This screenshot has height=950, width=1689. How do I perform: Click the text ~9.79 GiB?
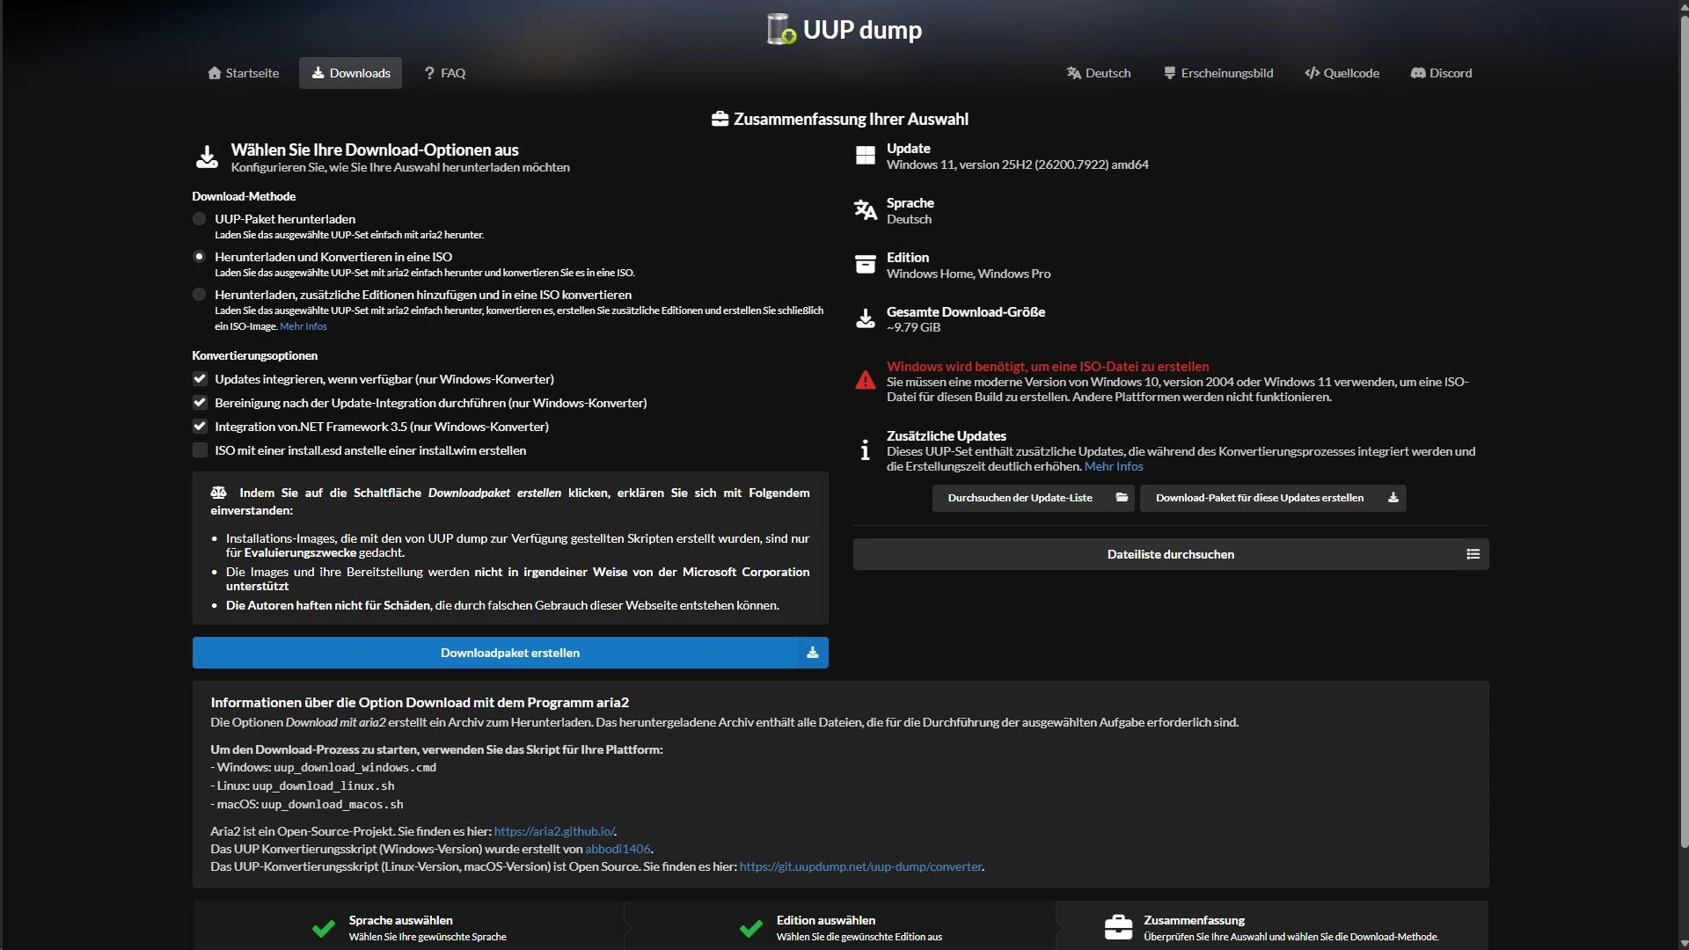point(913,327)
